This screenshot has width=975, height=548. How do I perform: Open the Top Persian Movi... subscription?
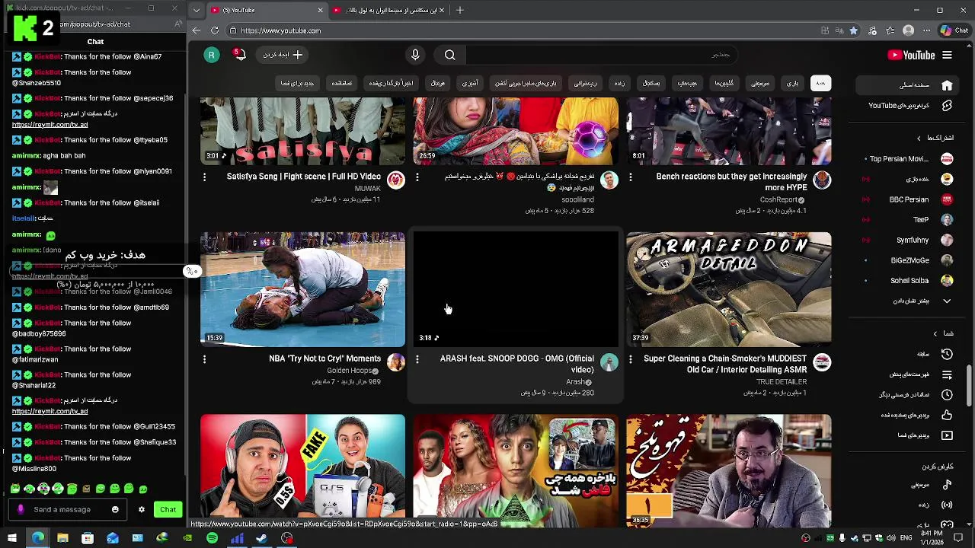click(906, 159)
